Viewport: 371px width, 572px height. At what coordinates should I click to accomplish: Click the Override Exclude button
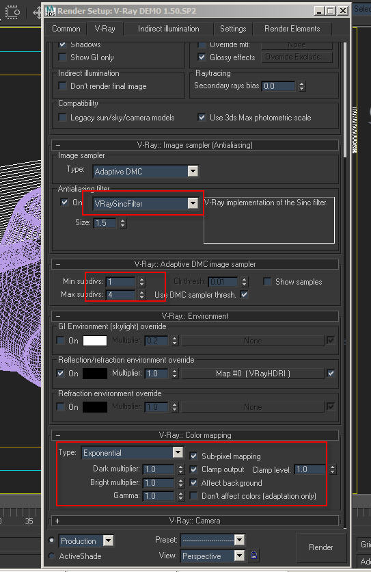click(x=297, y=57)
